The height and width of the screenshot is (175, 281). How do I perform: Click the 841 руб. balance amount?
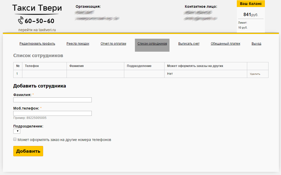coord(251,15)
